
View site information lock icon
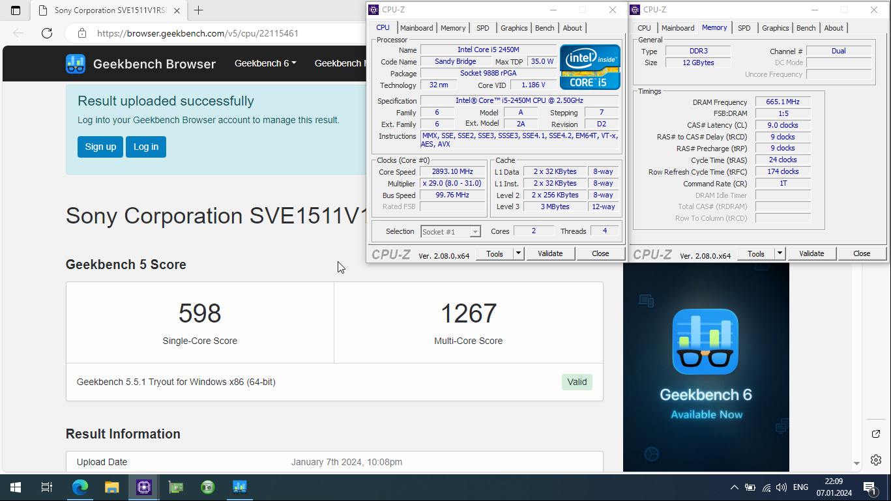coord(81,33)
